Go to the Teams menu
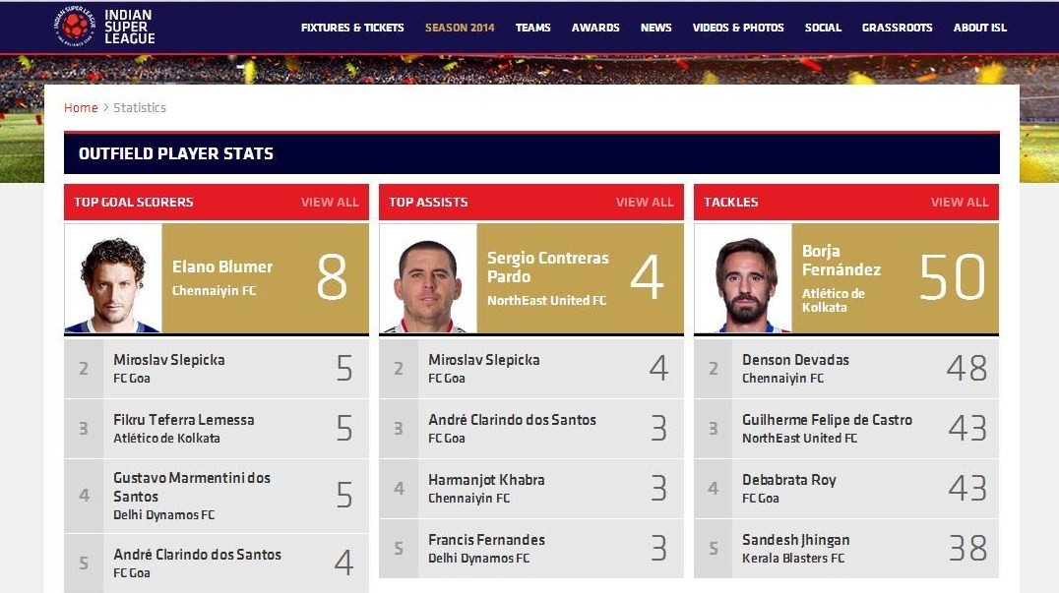The width and height of the screenshot is (1059, 593). tap(532, 28)
